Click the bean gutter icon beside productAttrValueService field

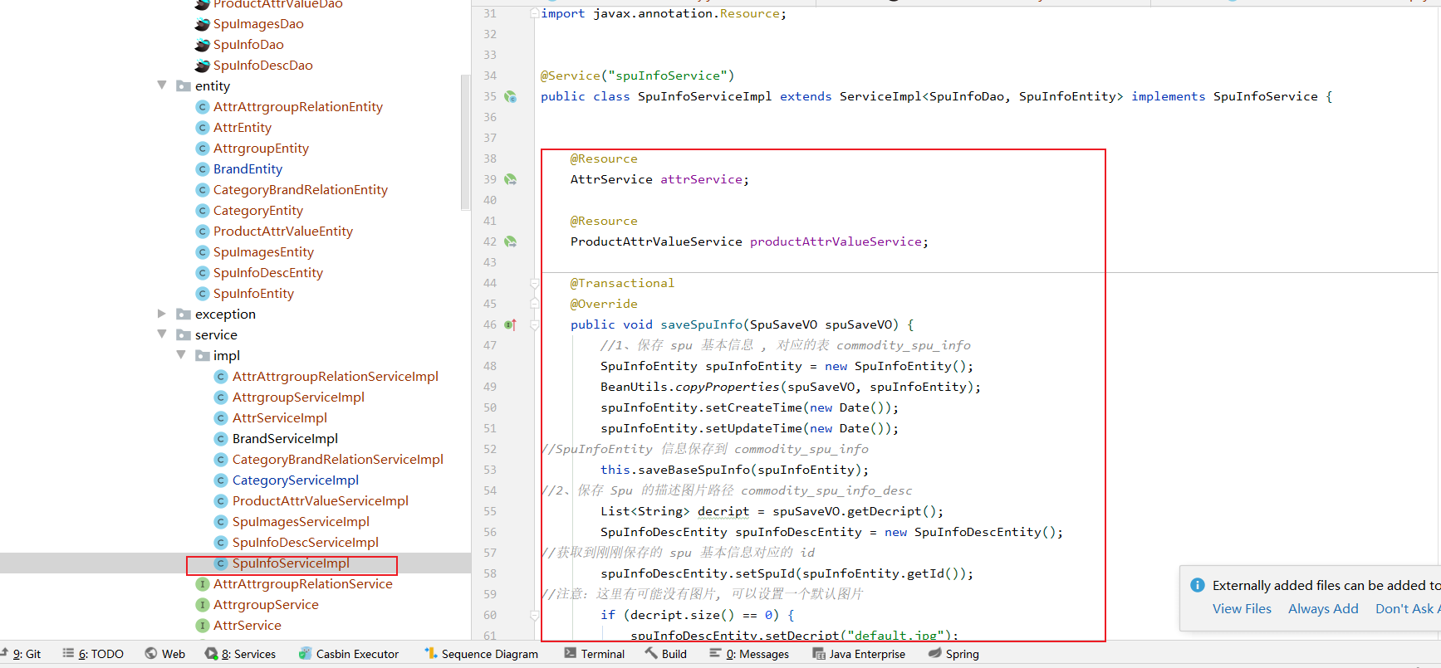pos(511,242)
